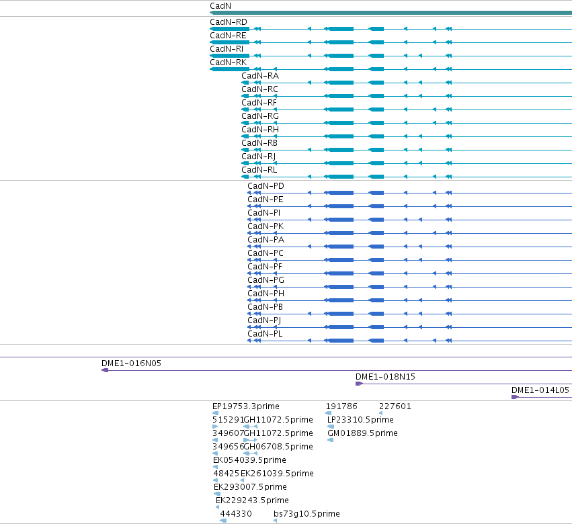Screen dimensions: 572x524
Task: Select polypeptide CadN-PL label
Action: point(265,334)
